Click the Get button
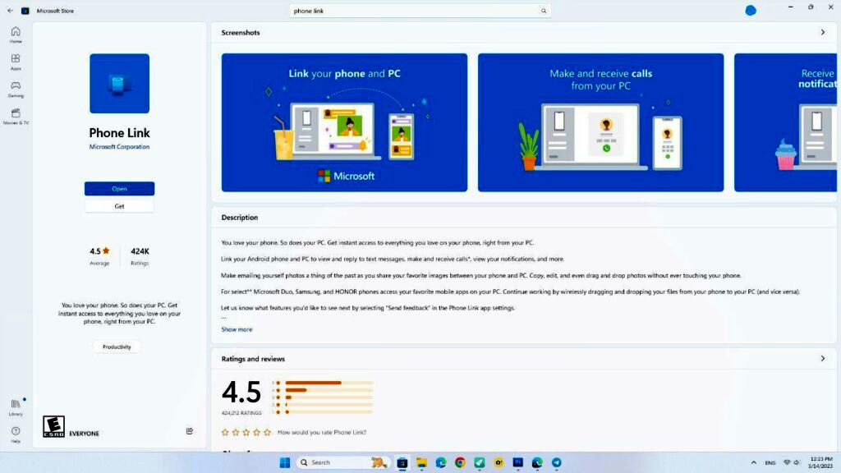Screen dimensions: 841x473 (x=119, y=206)
